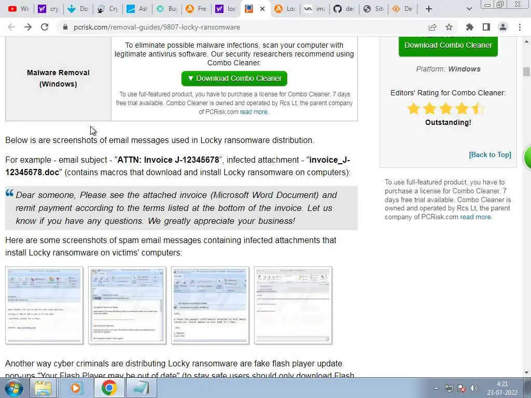Bookmark this page with star

coord(449,27)
